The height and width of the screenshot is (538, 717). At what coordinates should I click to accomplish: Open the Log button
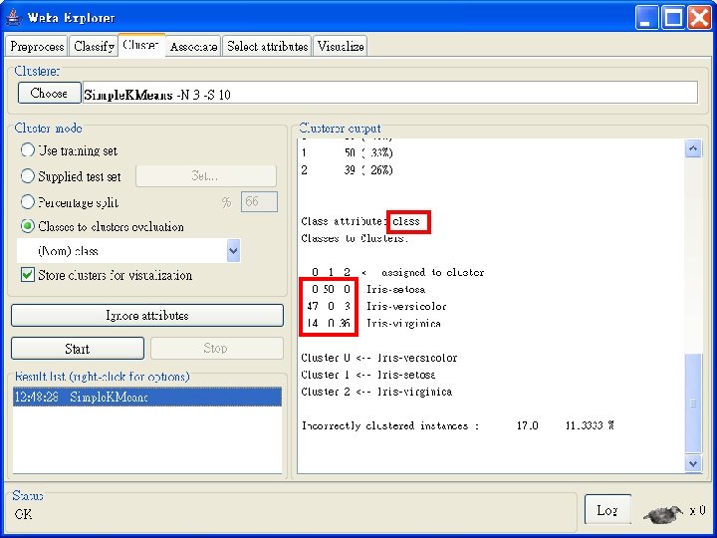(x=607, y=510)
